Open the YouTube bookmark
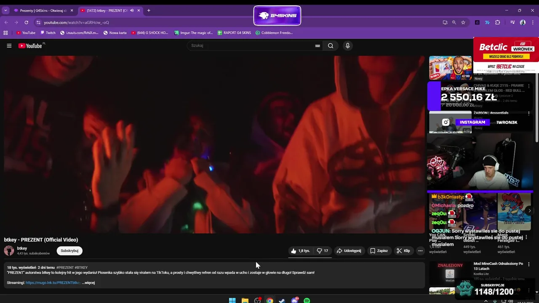This screenshot has height=303, width=539. (26, 32)
